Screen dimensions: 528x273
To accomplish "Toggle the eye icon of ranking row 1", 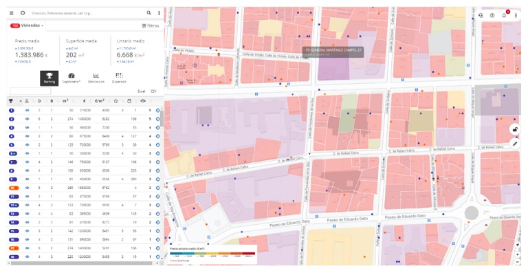I will 27,111.
